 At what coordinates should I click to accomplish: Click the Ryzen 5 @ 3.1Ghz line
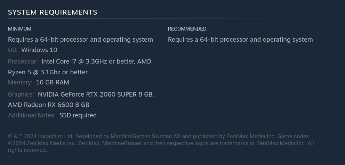coord(48,72)
